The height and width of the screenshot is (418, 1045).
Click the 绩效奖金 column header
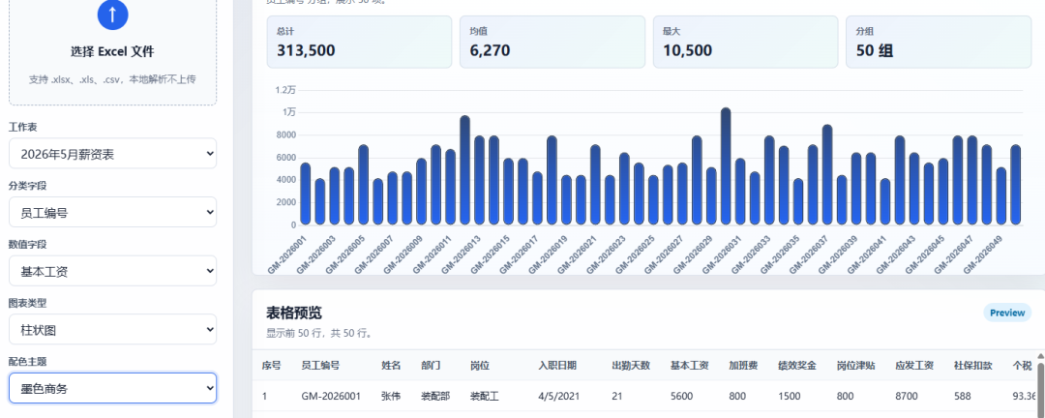coord(797,366)
